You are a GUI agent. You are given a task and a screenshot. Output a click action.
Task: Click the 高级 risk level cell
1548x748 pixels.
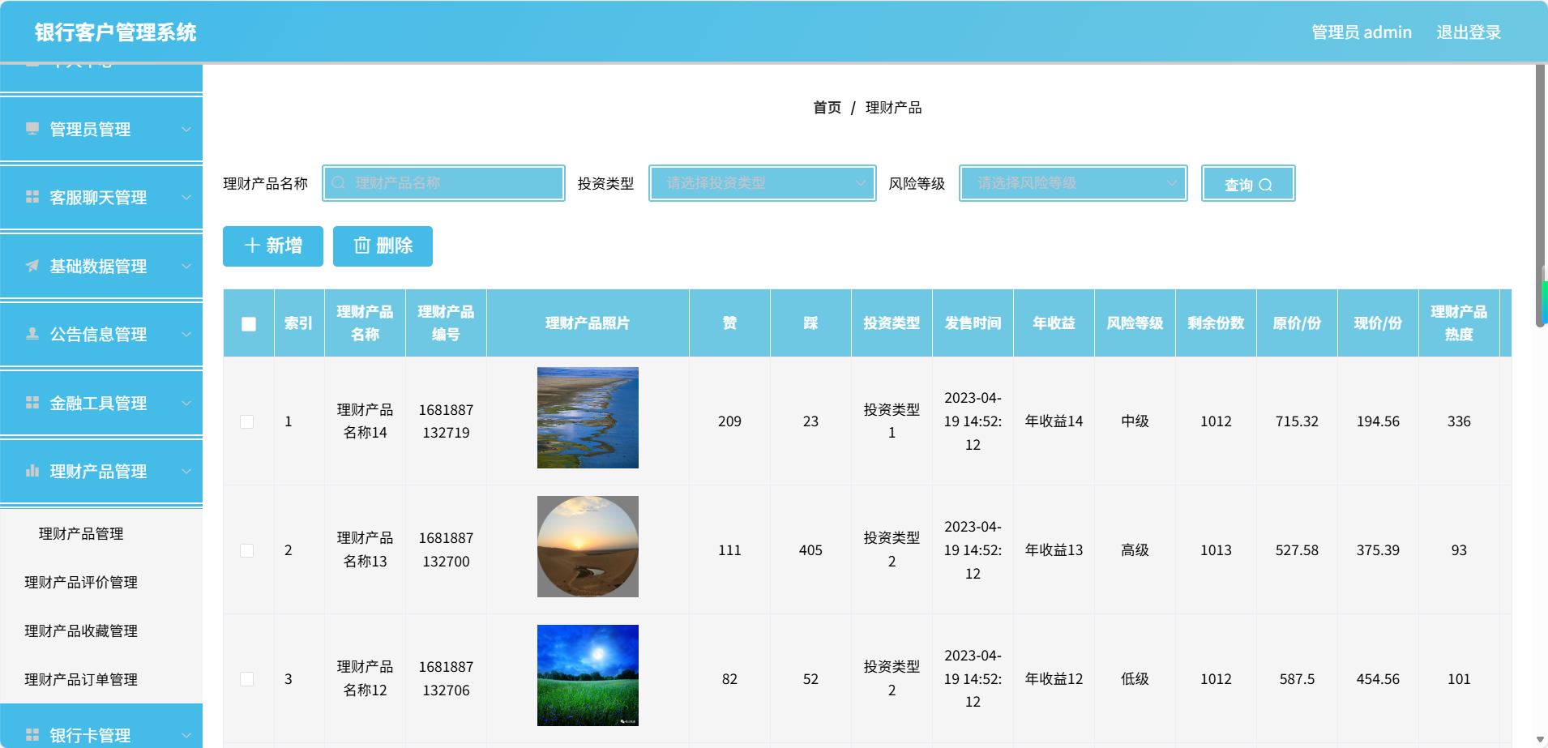pos(1135,550)
